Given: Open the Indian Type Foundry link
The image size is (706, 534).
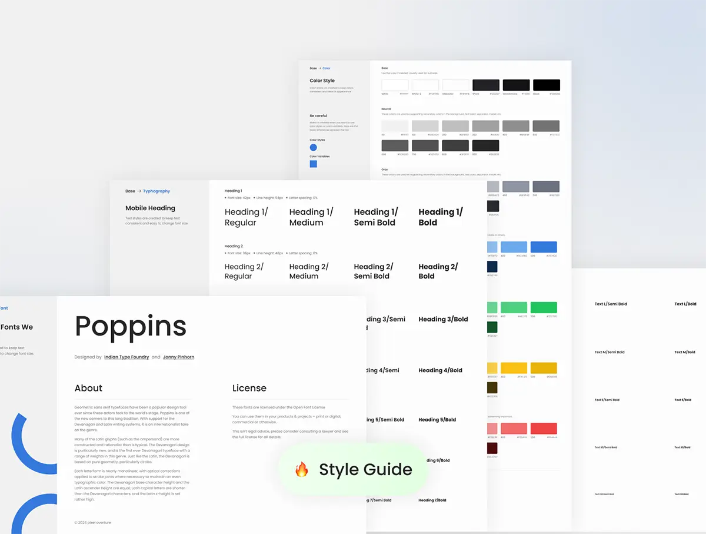Looking at the screenshot, I should [x=126, y=357].
